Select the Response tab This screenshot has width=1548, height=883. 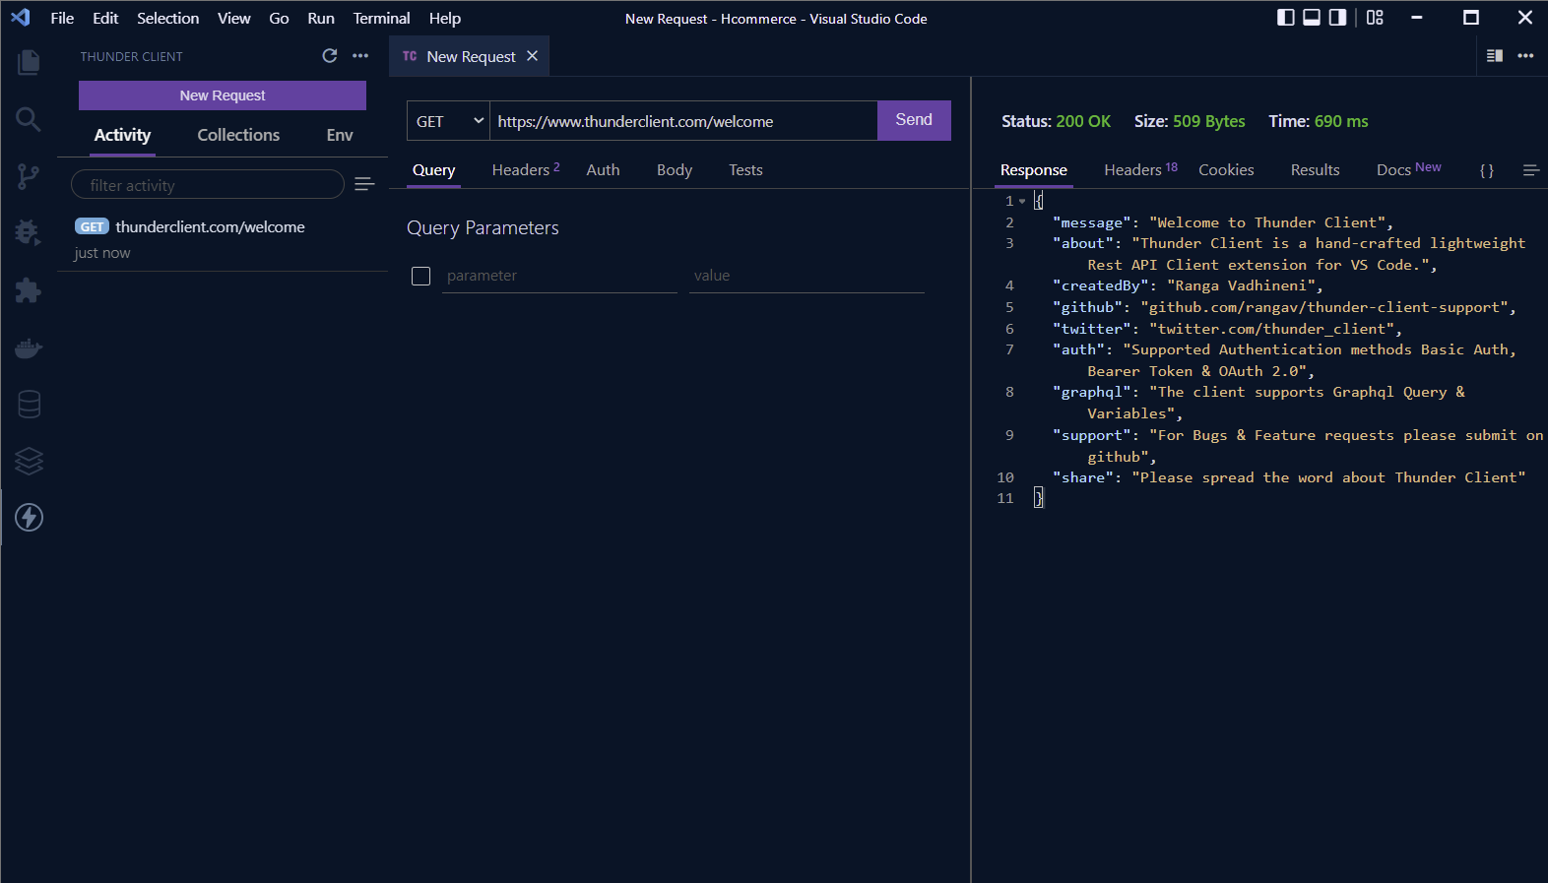pyautogui.click(x=1034, y=170)
